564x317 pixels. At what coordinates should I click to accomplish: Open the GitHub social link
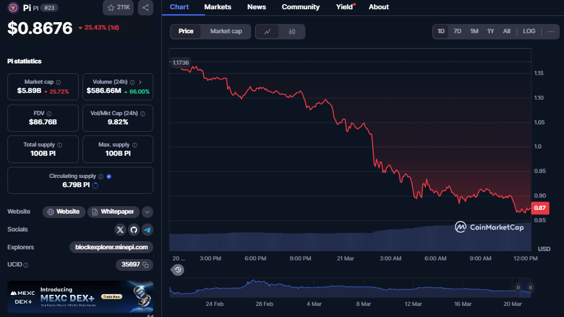[134, 230]
